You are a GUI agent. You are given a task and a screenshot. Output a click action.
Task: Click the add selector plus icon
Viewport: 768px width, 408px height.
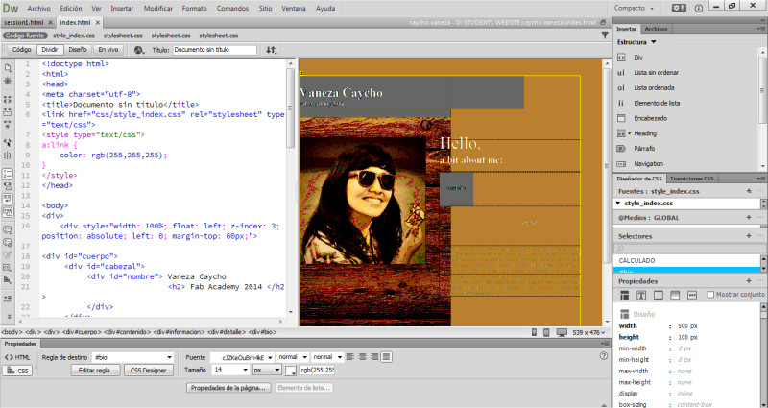click(x=747, y=235)
